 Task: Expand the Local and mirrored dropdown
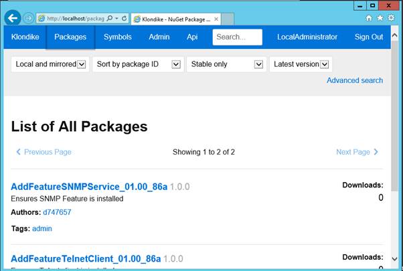[x=50, y=64]
